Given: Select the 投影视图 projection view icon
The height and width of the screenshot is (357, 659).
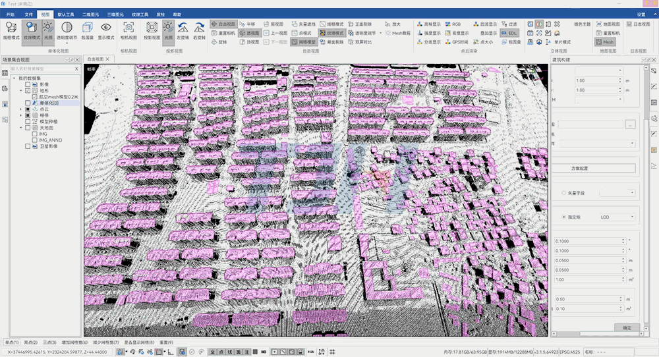Looking at the screenshot, I should point(152,30).
